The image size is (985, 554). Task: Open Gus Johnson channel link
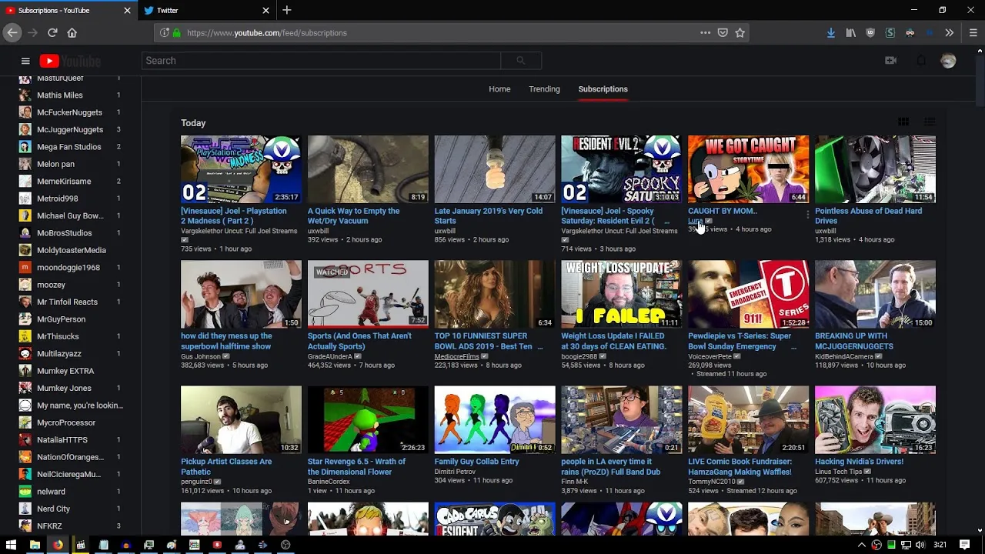pyautogui.click(x=201, y=357)
